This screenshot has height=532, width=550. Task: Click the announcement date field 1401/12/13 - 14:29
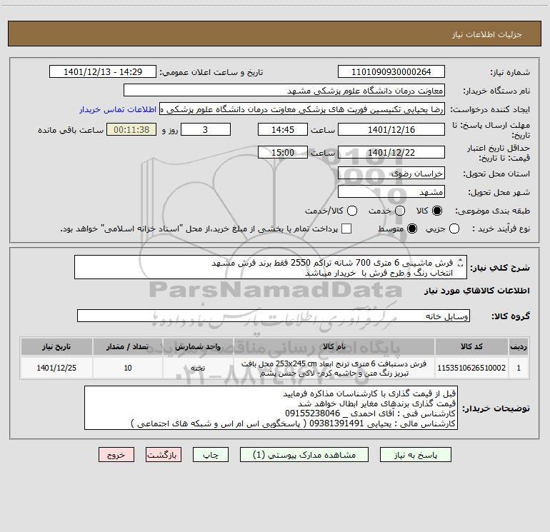click(x=103, y=72)
